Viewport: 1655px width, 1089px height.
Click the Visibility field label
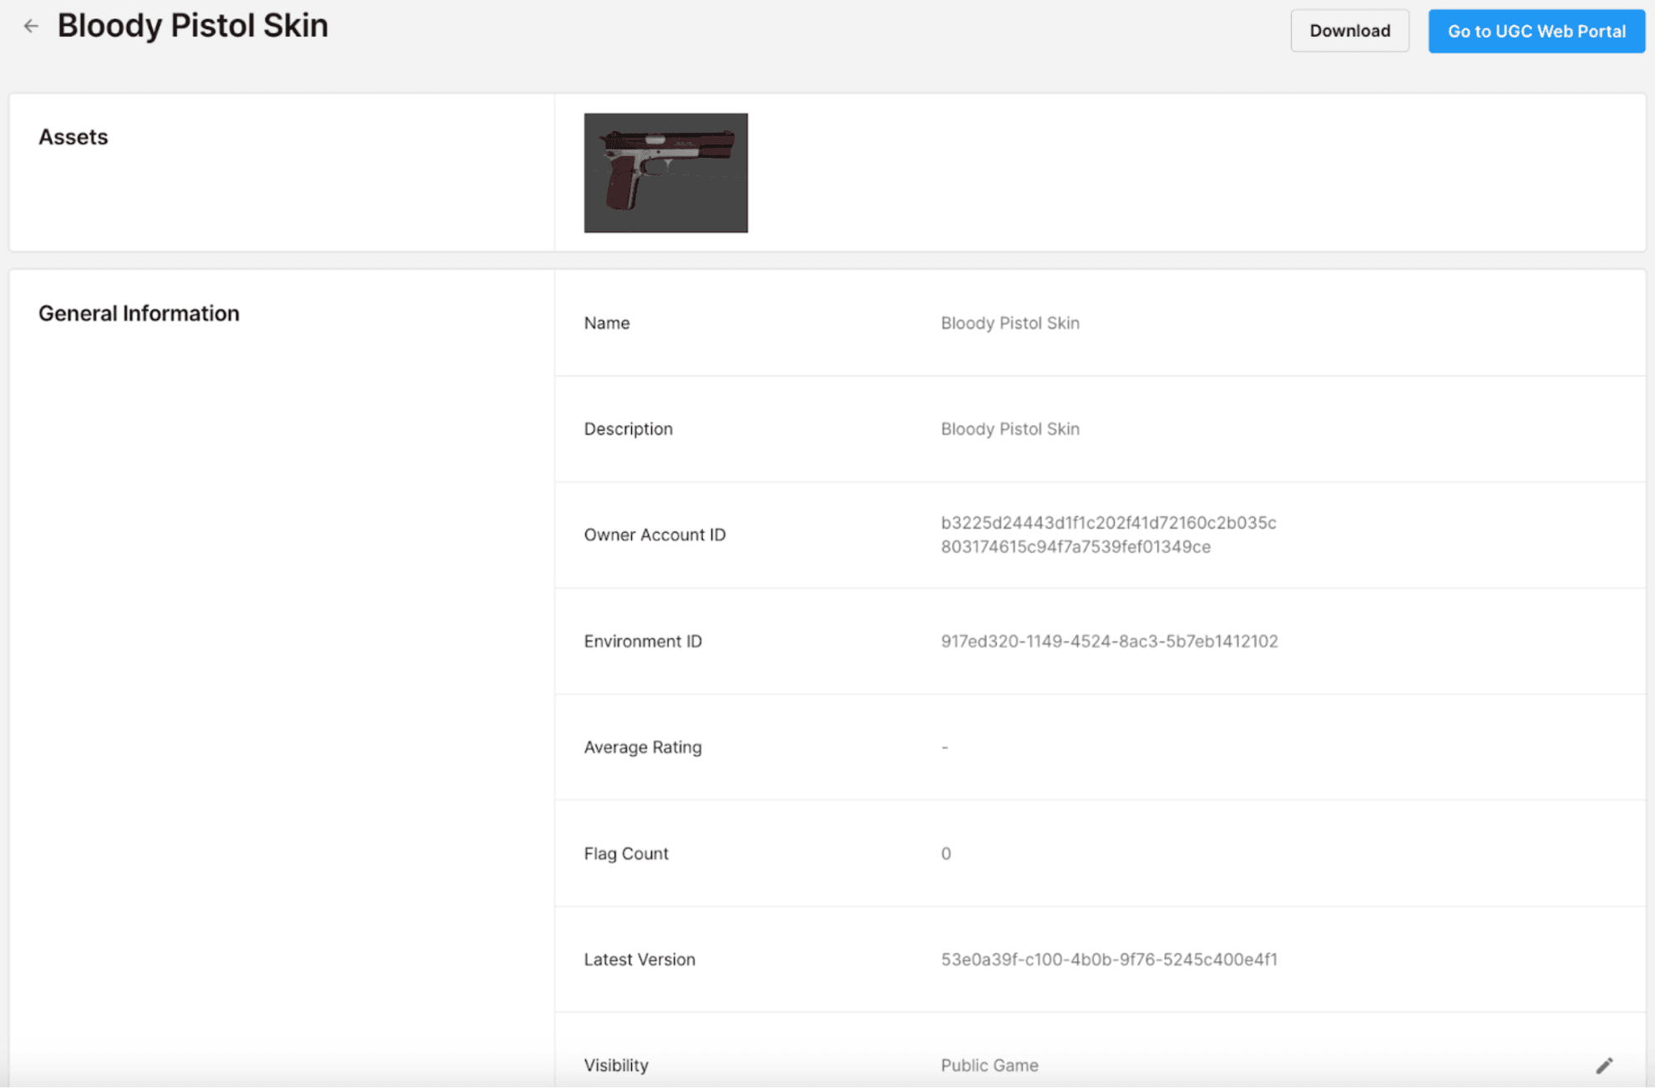click(x=615, y=1066)
